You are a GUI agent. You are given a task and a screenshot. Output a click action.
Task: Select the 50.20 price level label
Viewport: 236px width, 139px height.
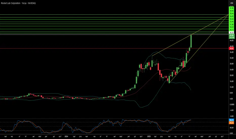tap(232, 27)
